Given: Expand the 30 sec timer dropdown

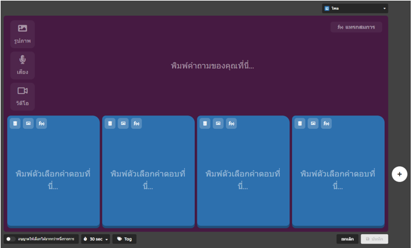Looking at the screenshot, I should point(96,239).
